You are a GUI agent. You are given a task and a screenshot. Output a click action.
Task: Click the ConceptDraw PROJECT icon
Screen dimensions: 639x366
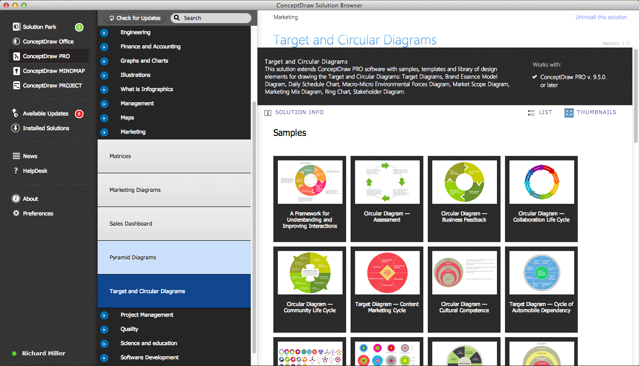pos(16,86)
